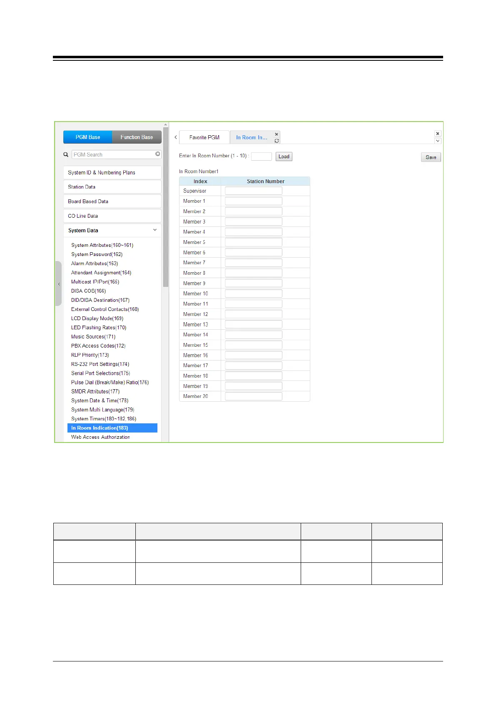Open the tab list dropdown arrow at right

(438, 141)
